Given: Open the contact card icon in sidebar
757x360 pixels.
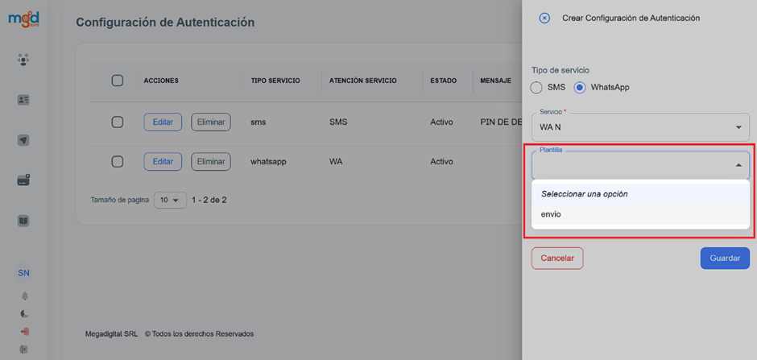Looking at the screenshot, I should coord(23,100).
